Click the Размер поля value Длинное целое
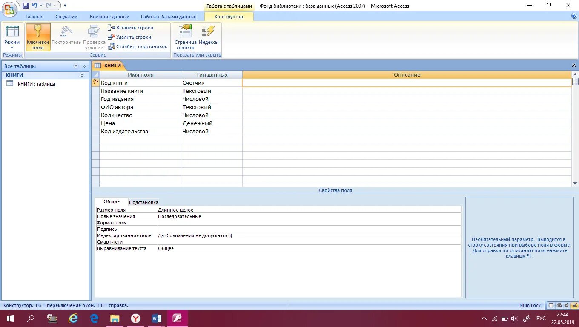 coord(309,210)
